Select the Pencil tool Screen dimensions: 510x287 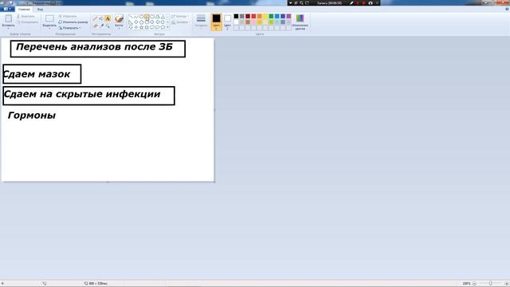[x=95, y=18]
